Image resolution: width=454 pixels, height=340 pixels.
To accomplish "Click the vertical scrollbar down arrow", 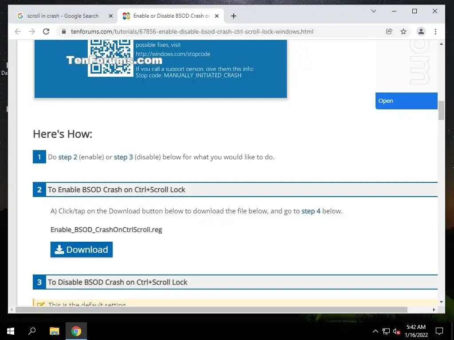I will 441,302.
